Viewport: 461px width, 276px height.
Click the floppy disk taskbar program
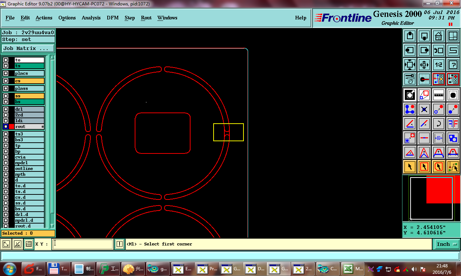[x=58, y=269]
